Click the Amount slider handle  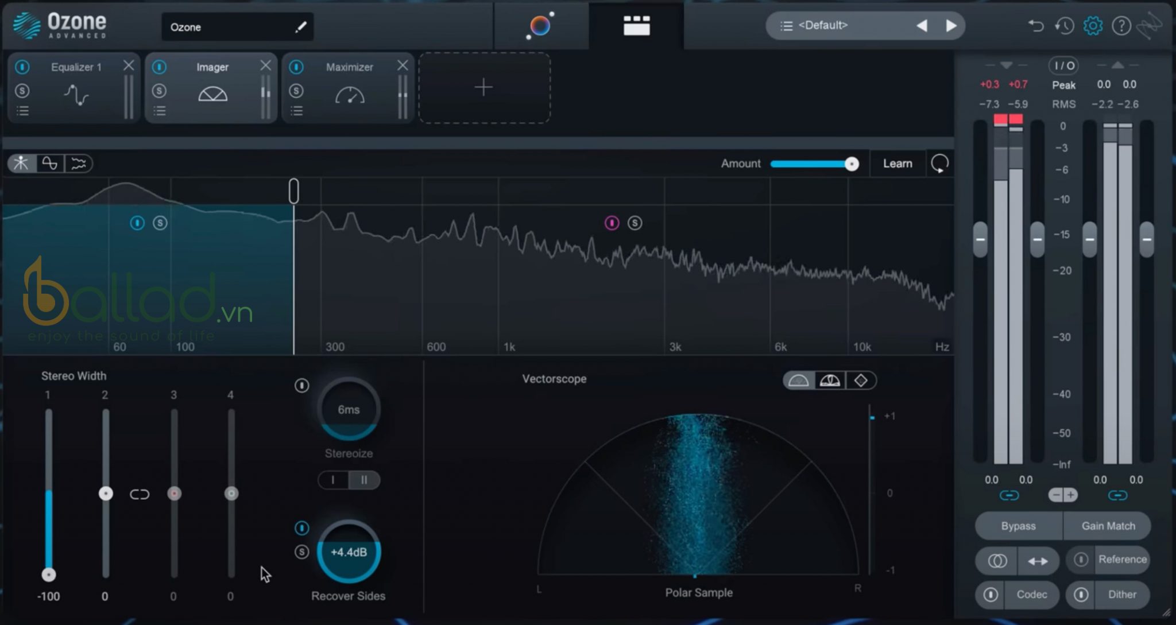point(851,164)
